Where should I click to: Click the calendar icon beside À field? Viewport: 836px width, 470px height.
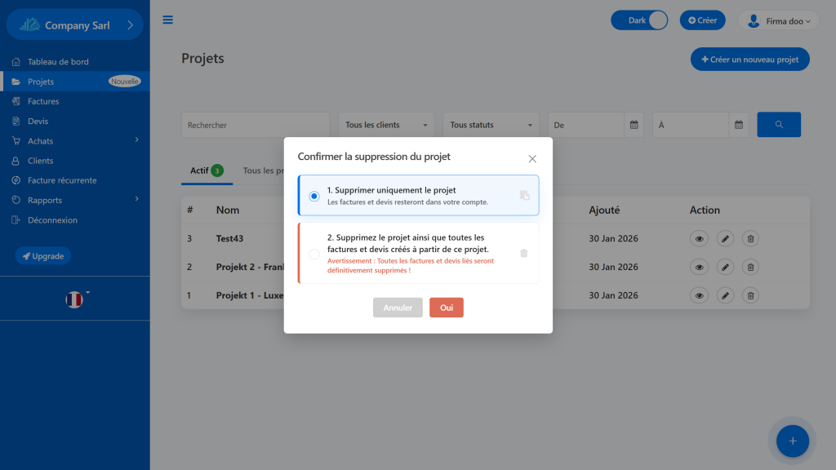coord(738,125)
